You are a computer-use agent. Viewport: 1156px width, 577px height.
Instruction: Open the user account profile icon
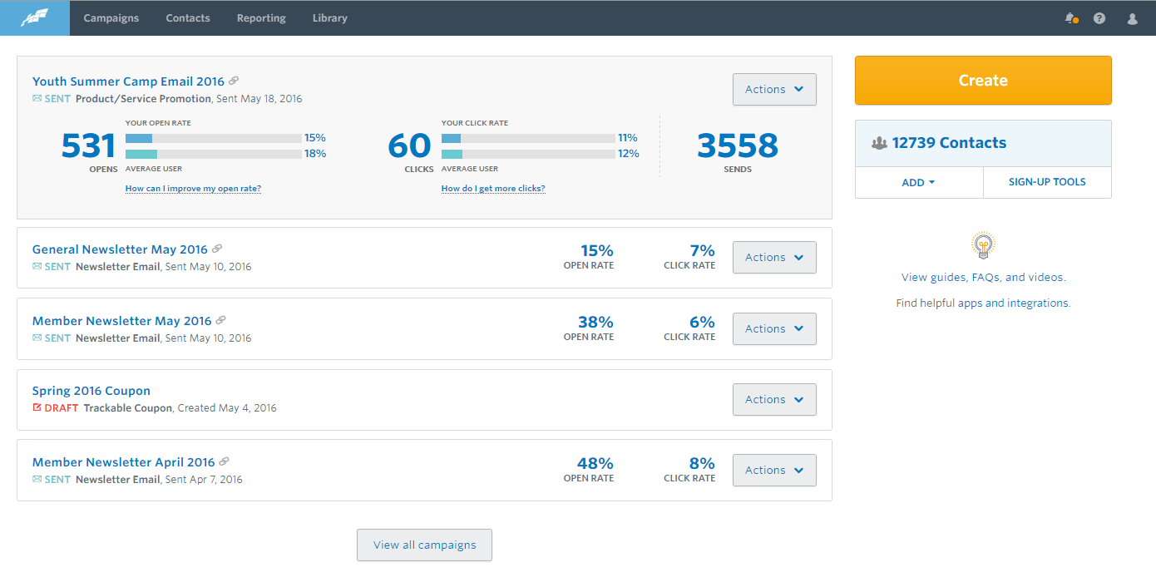coord(1132,17)
